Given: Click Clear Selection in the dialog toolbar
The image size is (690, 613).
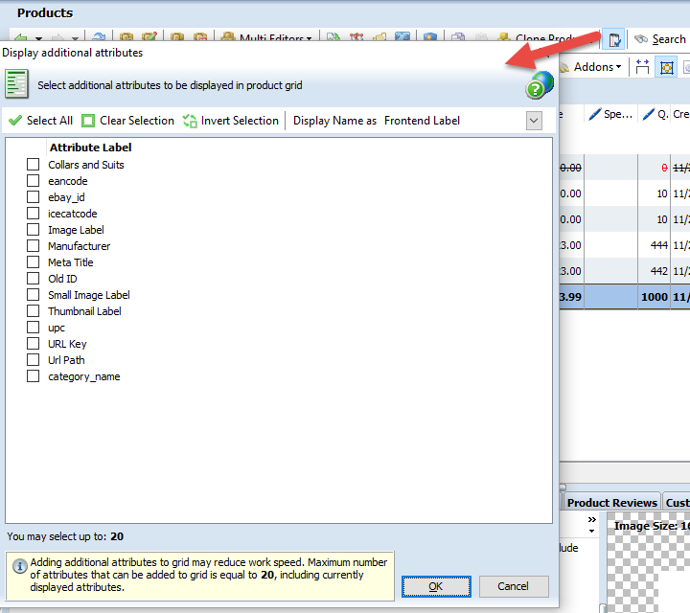Looking at the screenshot, I should click(x=128, y=121).
